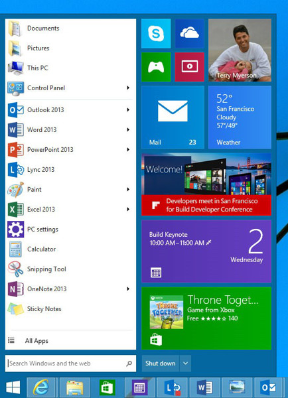Open the Weather tile for San Francisco
Image resolution: width=288 pixels, height=398 pixels.
tap(240, 117)
